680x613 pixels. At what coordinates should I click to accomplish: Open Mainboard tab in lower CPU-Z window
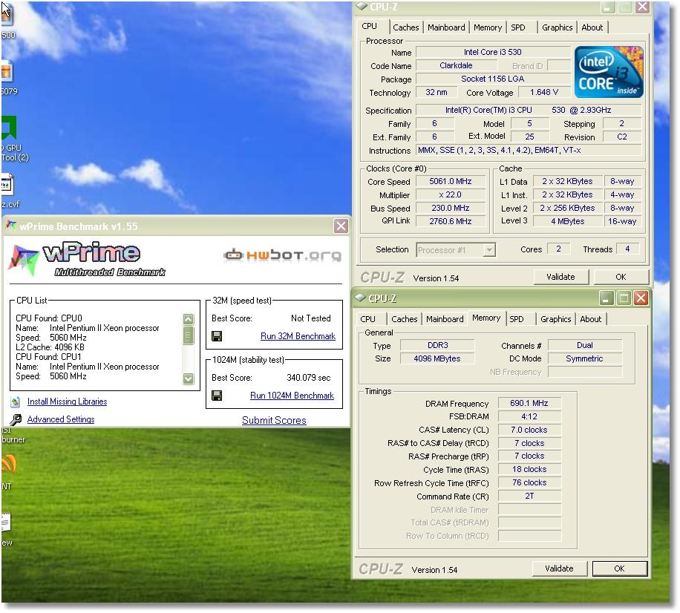(x=445, y=319)
